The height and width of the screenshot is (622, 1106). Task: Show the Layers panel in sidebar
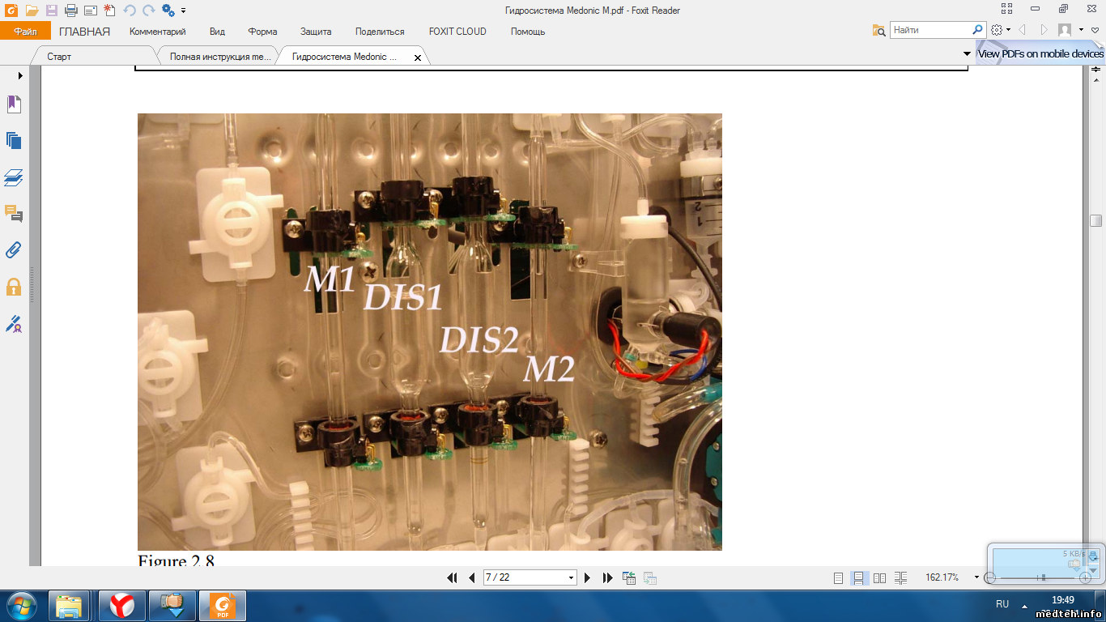pos(14,177)
